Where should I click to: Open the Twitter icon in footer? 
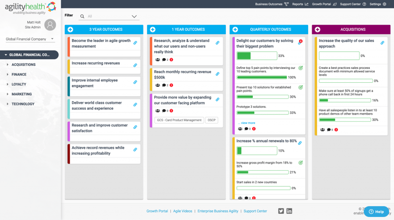[281, 211]
